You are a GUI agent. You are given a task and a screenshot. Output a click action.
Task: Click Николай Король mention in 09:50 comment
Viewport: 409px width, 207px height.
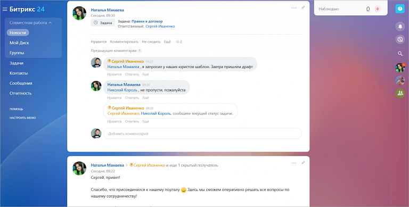pyautogui.click(x=156, y=113)
